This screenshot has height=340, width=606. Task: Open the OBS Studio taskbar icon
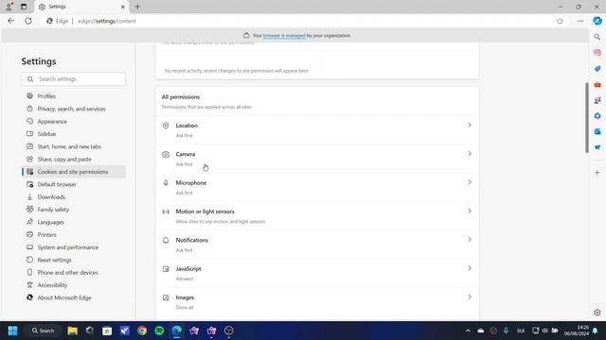coord(229,331)
